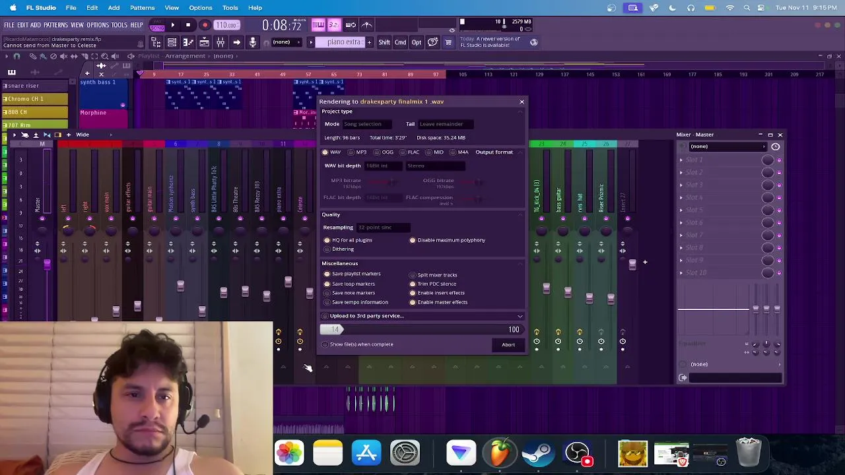Select the WAV output format
Viewport: 845px width, 475px height.
331,152
